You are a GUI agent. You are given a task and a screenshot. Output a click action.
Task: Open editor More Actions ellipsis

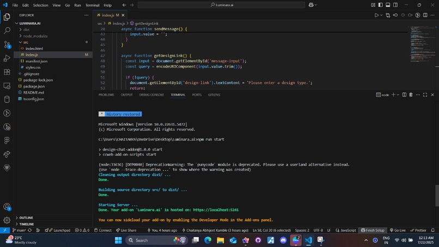(x=432, y=15)
